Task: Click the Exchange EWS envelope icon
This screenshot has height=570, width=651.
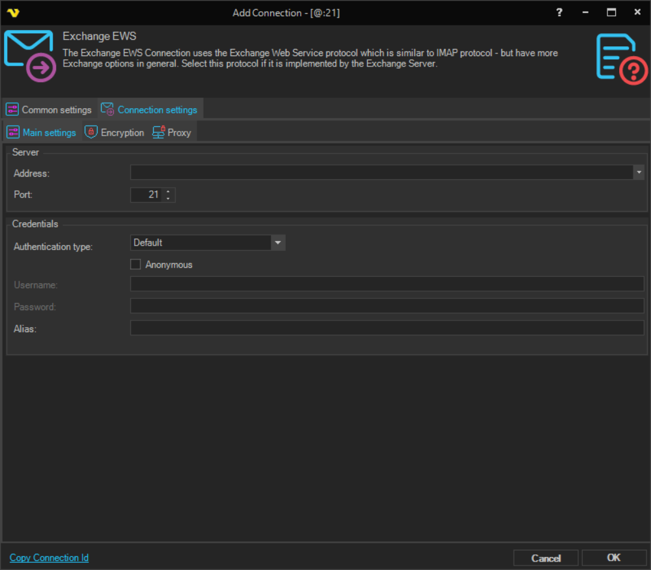Action: 29,56
